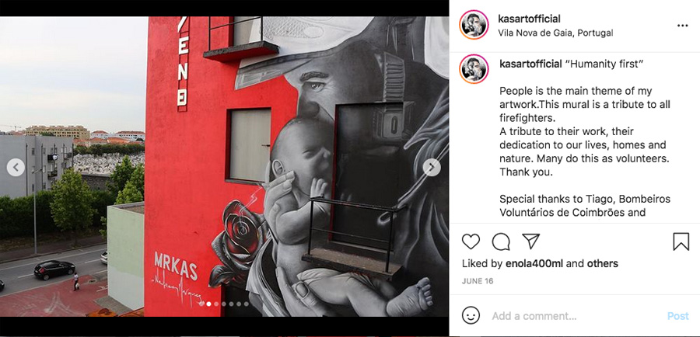Image resolution: width=700 pixels, height=337 pixels.
Task: Open kasartofficial profile picture in header
Action: click(474, 25)
